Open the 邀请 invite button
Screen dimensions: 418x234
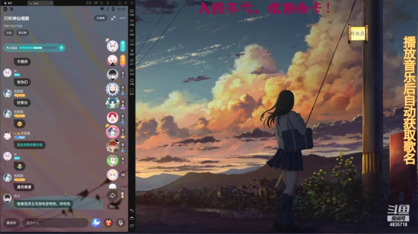[122, 195]
